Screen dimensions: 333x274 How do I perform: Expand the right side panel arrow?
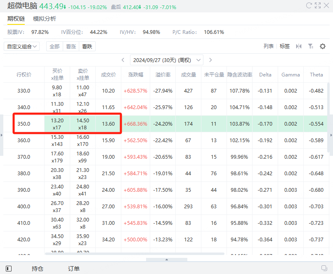(x=331, y=135)
